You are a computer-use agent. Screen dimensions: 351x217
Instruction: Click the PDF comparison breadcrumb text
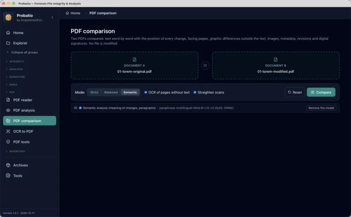(103, 13)
